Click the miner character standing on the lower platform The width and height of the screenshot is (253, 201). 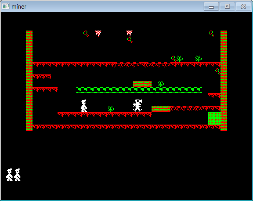coord(84,106)
